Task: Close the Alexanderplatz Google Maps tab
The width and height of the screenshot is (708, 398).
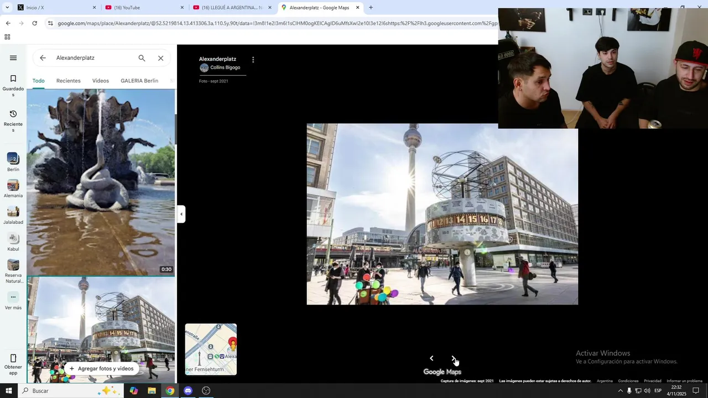Action: point(357,8)
